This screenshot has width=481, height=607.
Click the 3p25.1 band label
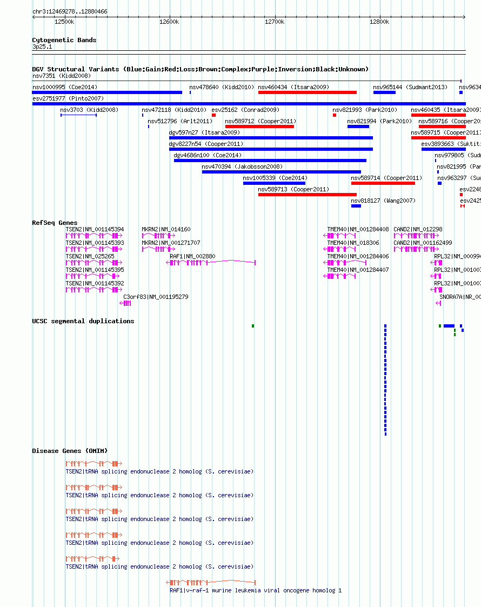pos(42,46)
